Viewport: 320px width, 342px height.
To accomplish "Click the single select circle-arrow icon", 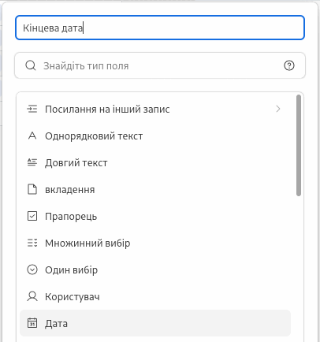I will (32, 270).
